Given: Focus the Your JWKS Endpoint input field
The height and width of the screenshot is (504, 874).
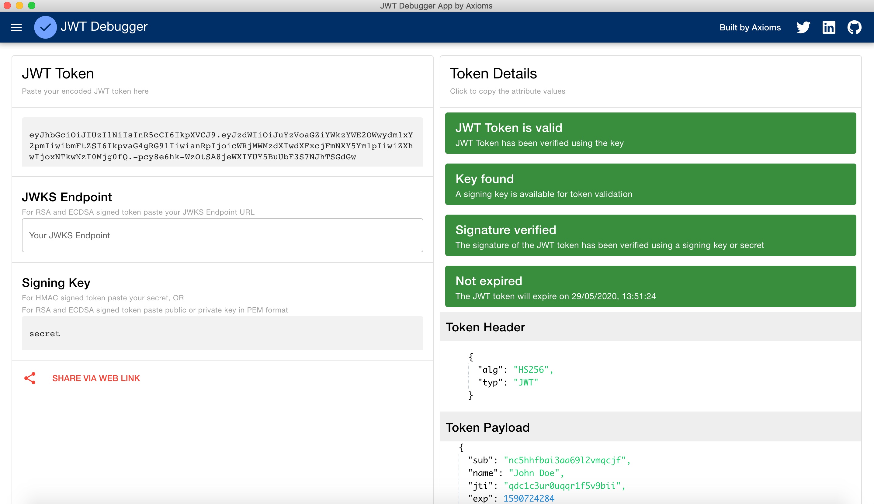Looking at the screenshot, I should pos(222,235).
